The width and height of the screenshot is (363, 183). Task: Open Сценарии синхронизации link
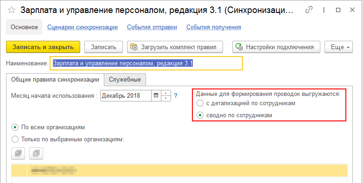click(83, 27)
